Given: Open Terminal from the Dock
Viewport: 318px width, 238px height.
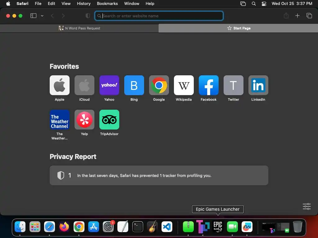Looking at the screenshot, I should 138,227.
